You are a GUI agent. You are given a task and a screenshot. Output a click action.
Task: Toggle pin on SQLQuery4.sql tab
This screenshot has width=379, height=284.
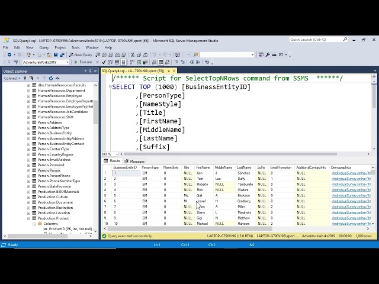(x=169, y=71)
